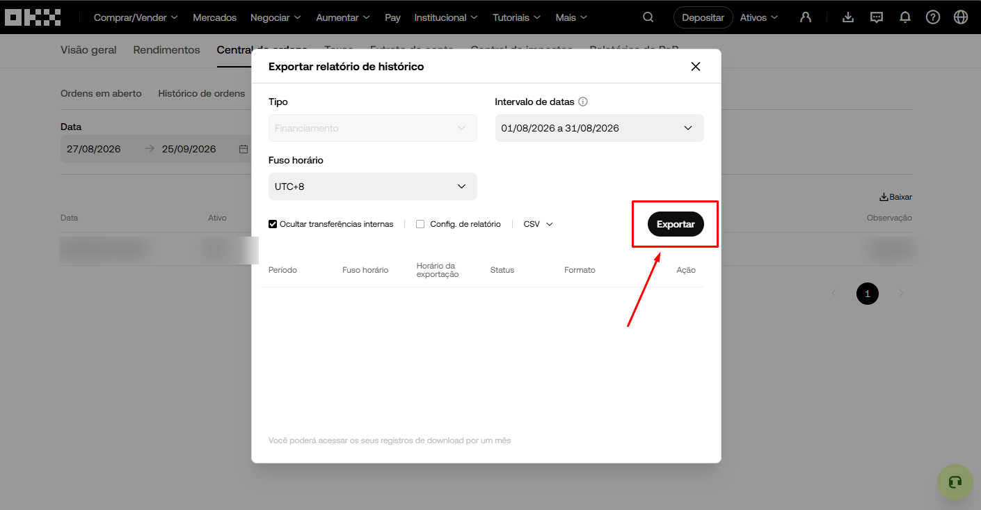
Task: Click the Observação column header
Action: pos(889,218)
